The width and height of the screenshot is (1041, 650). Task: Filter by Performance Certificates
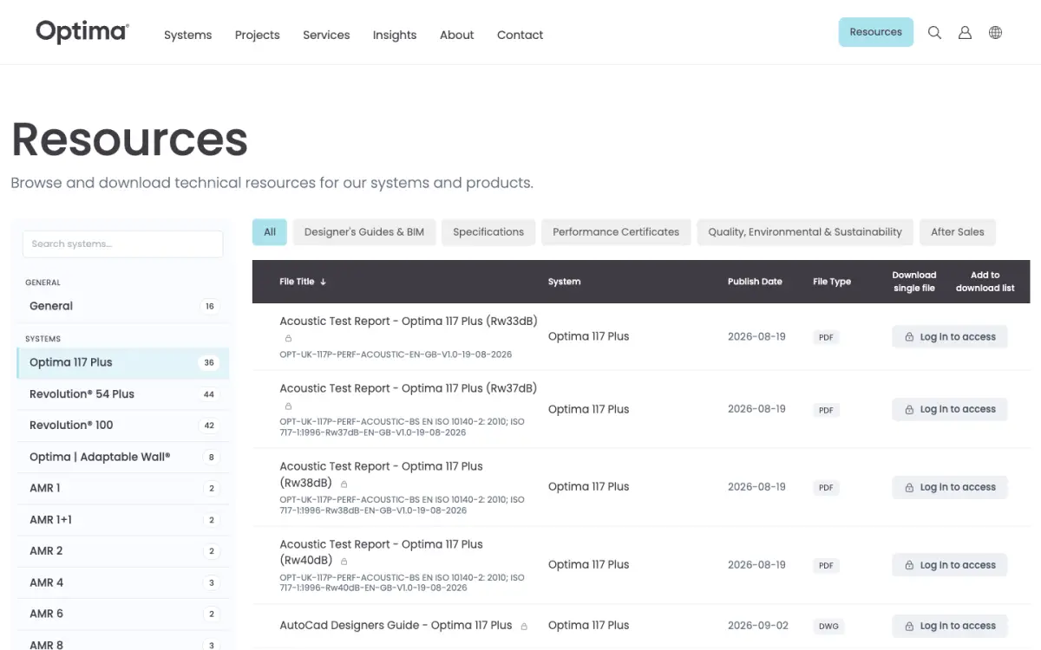pos(616,232)
